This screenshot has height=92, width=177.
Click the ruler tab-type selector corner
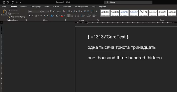coord(2,23)
